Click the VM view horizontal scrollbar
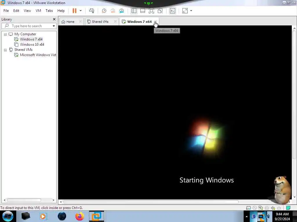The width and height of the screenshot is (297, 222). pos(151,202)
